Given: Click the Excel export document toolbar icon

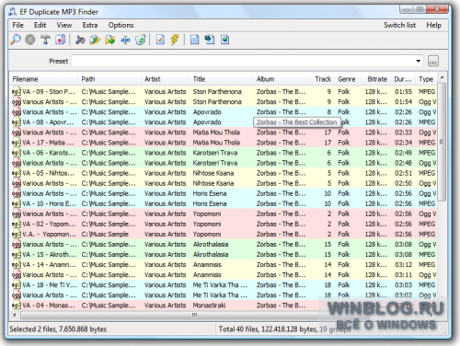Looking at the screenshot, I should pyautogui.click(x=210, y=40).
